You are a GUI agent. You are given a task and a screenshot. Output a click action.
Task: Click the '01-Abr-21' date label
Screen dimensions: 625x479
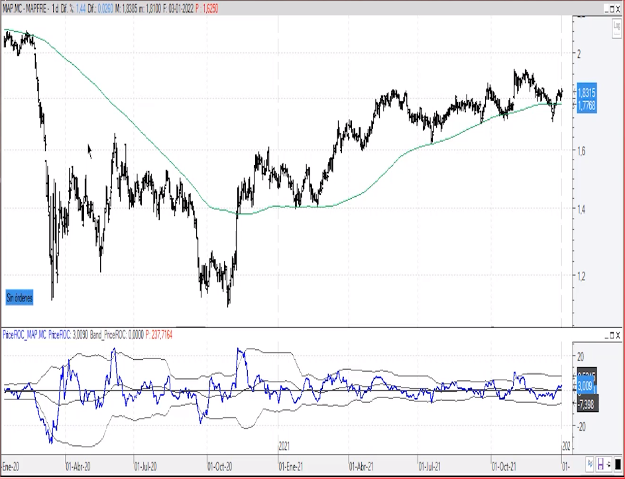tap(361, 466)
